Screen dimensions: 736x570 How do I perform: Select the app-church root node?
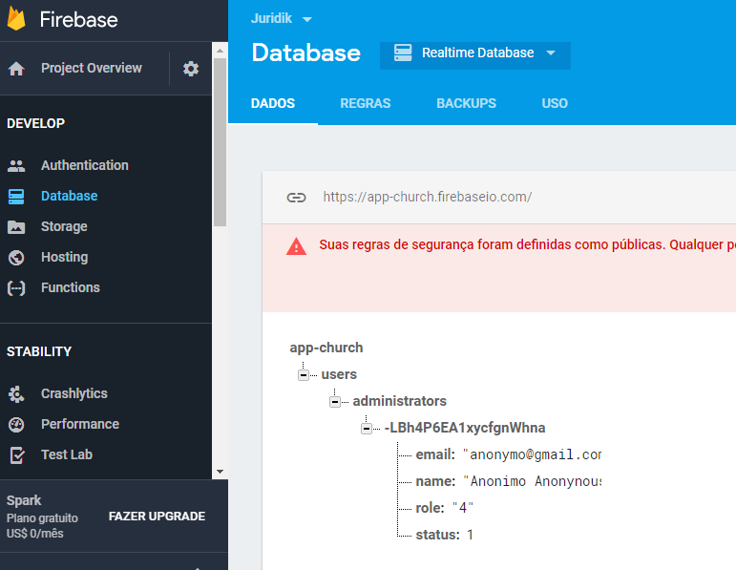pos(326,348)
